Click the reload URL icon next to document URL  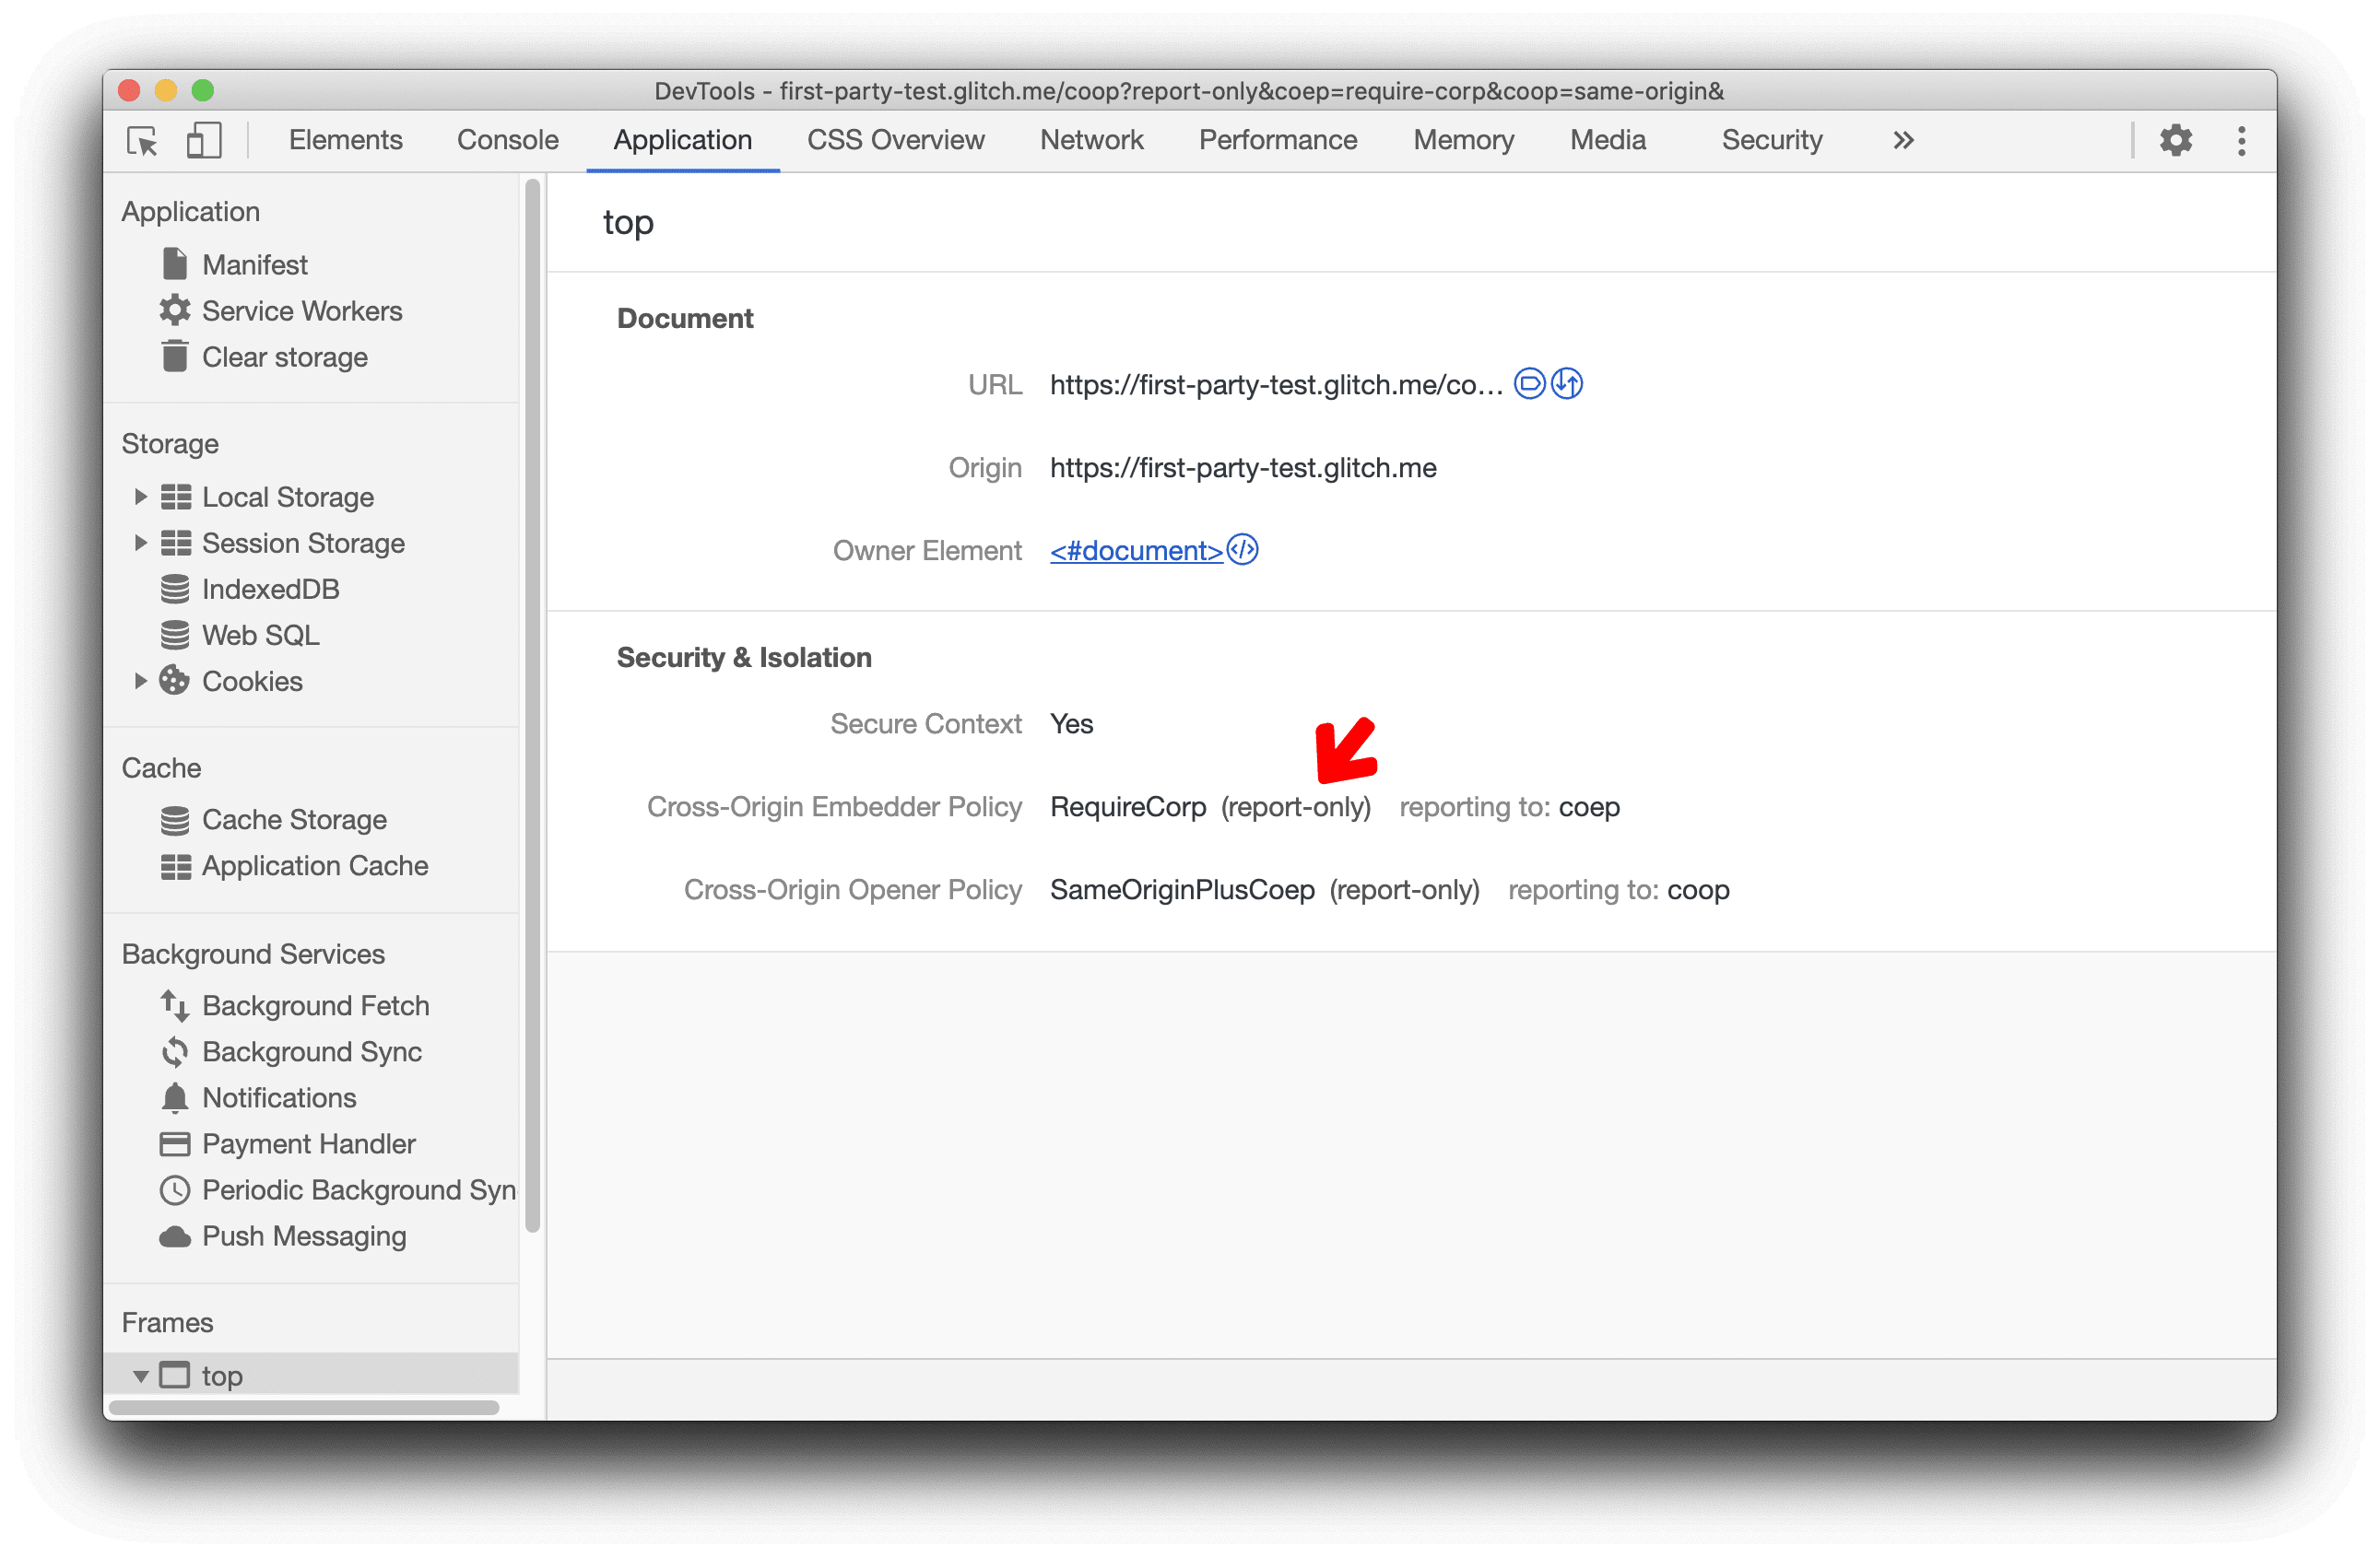coord(1564,382)
